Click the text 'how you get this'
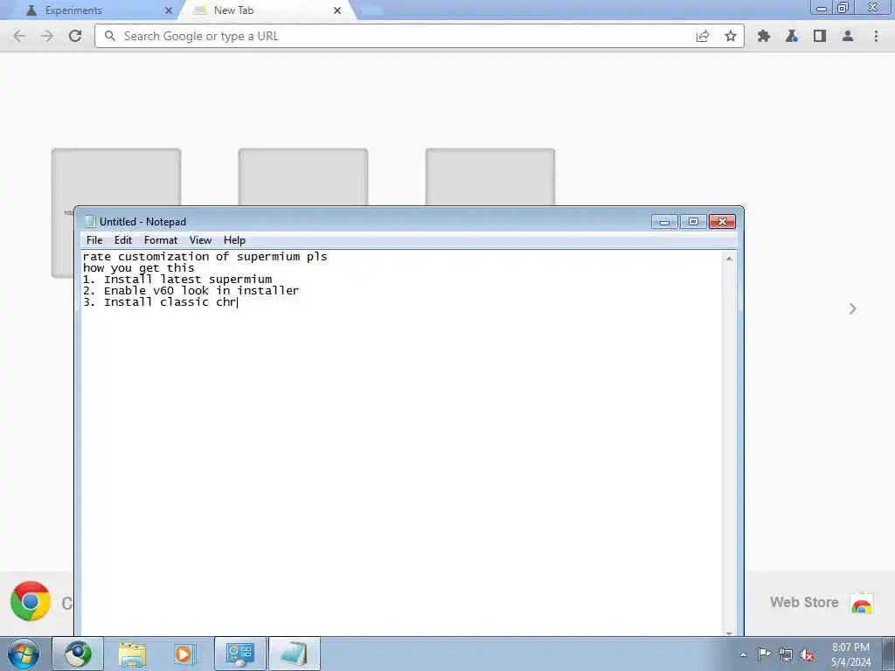Viewport: 895px width, 671px height. (x=139, y=268)
